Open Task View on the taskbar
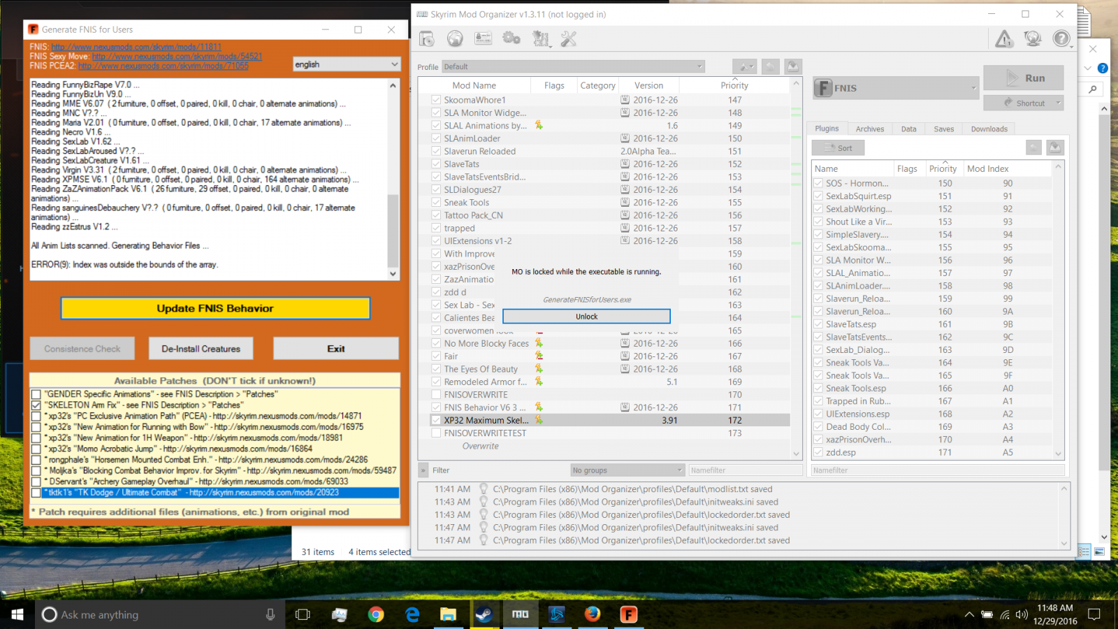The width and height of the screenshot is (1118, 629). click(303, 614)
